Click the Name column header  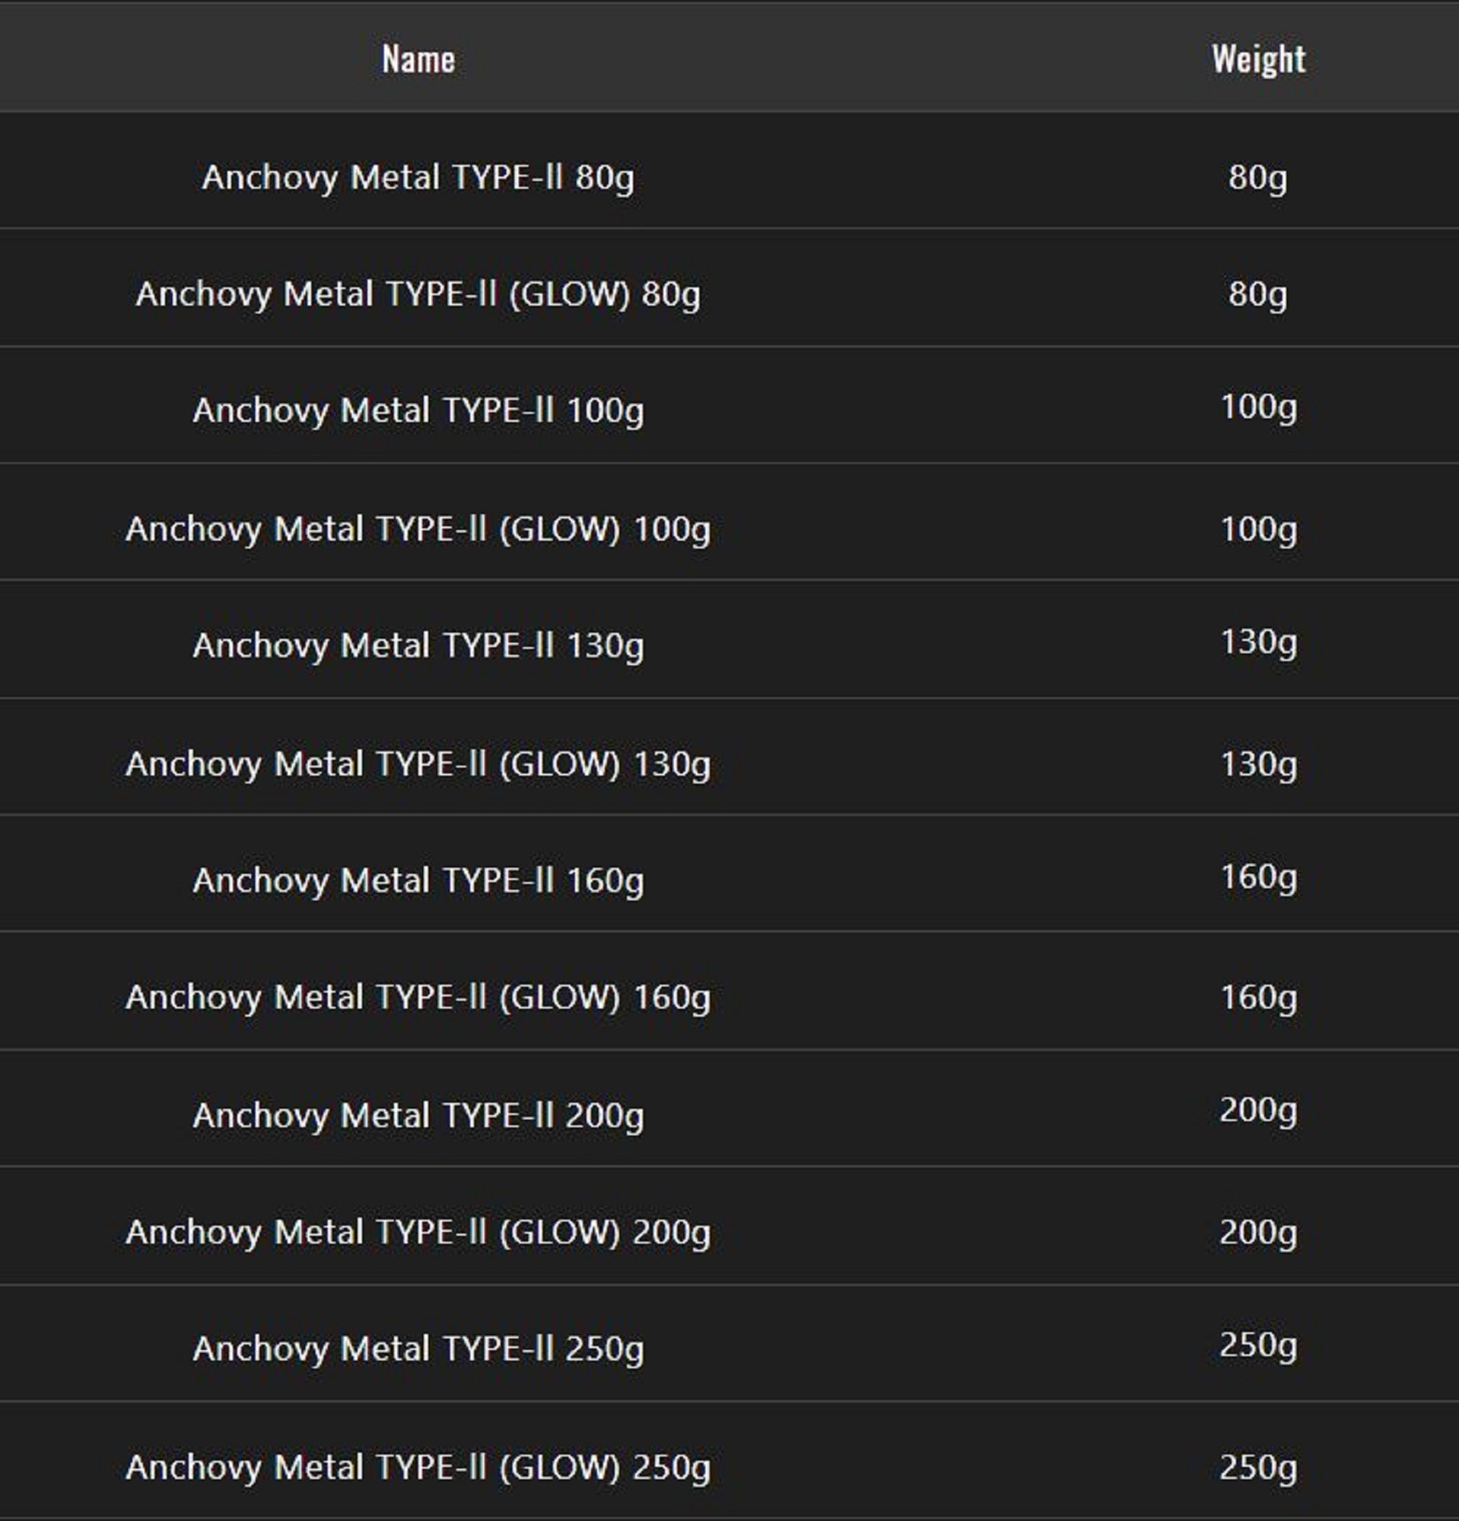(x=418, y=59)
